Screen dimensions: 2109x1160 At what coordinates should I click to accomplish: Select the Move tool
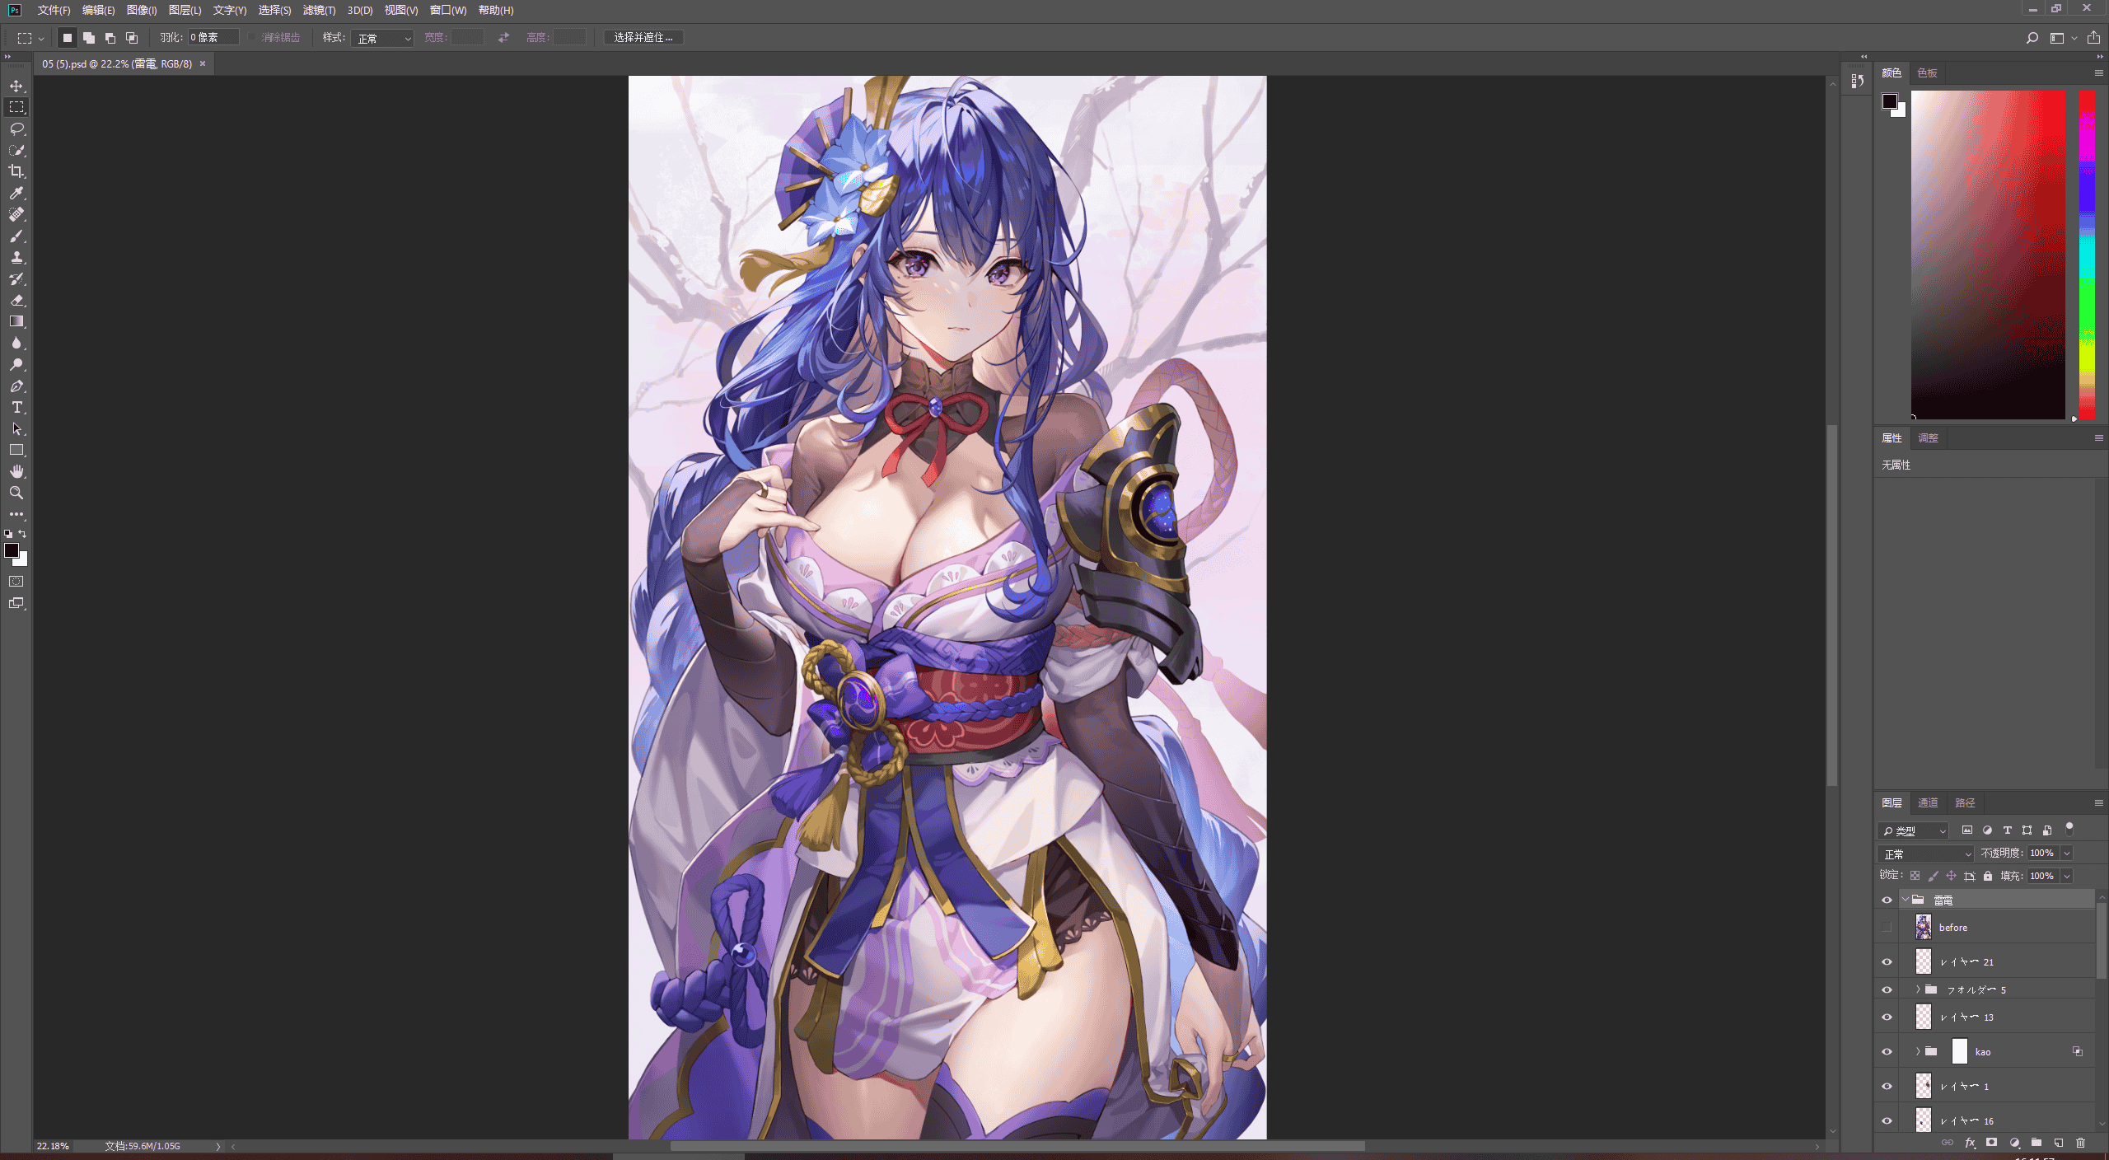coord(16,86)
